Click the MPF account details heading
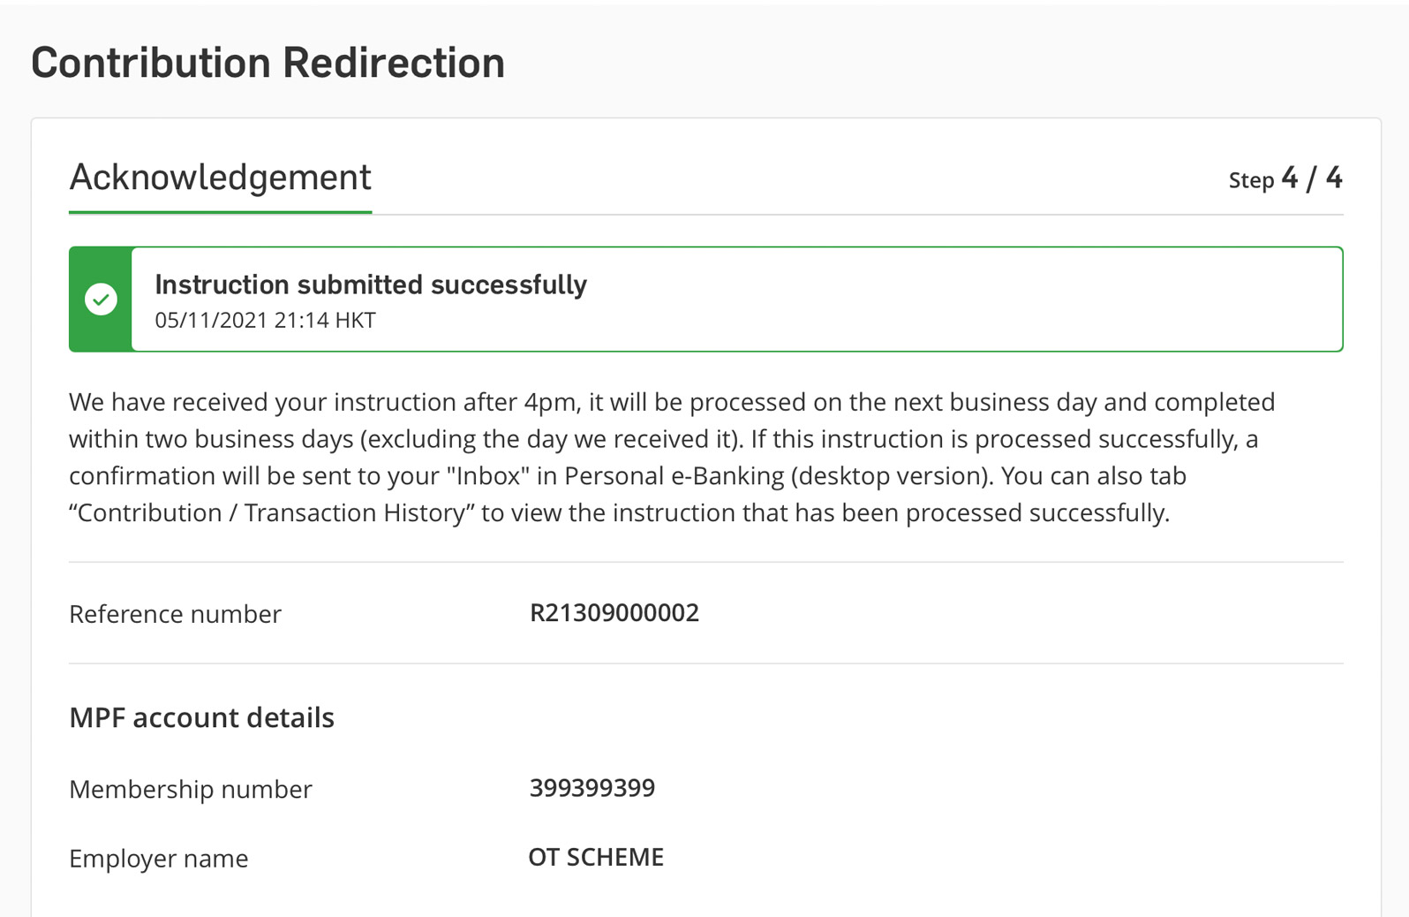This screenshot has width=1409, height=917. pos(201,717)
